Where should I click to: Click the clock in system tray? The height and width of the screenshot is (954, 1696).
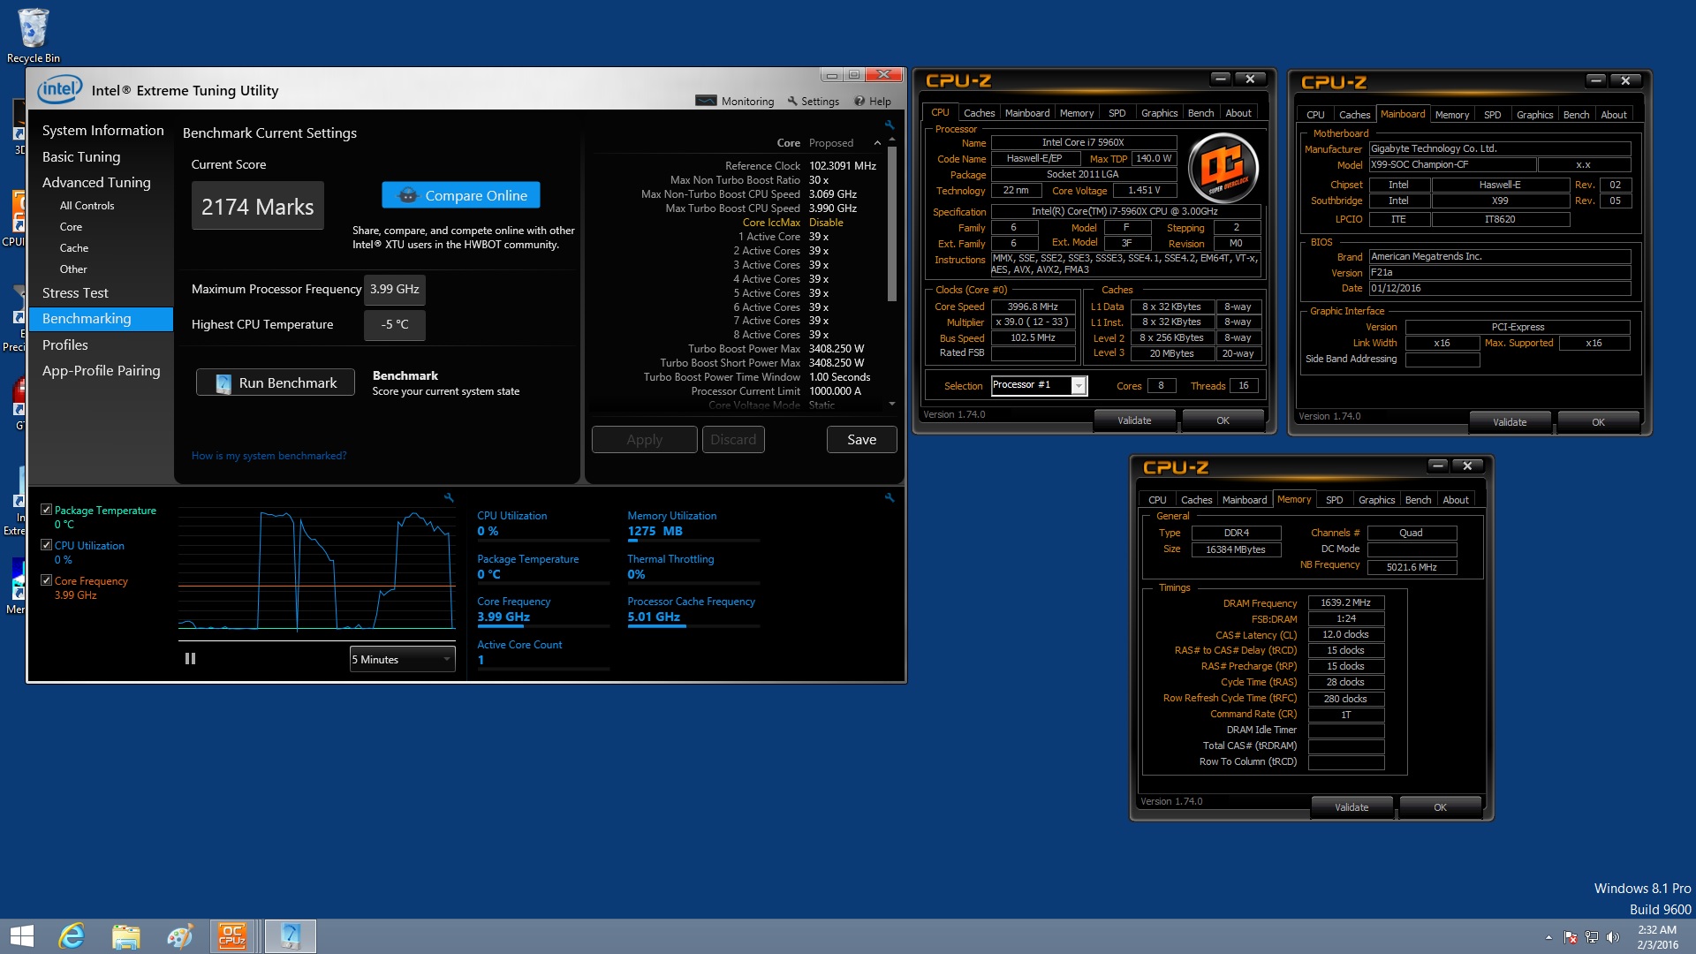[1657, 936]
